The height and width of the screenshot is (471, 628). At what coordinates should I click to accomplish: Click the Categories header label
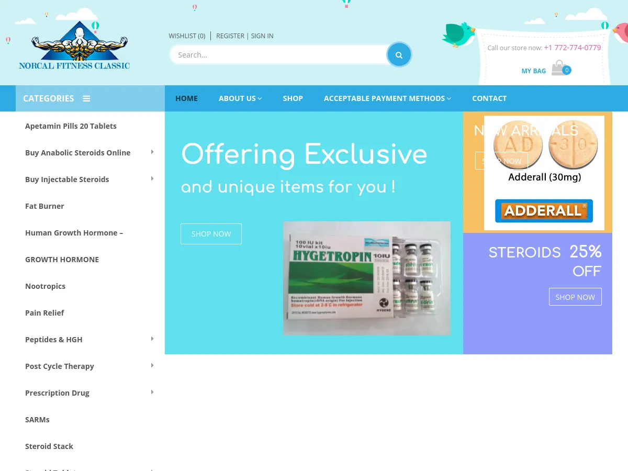pyautogui.click(x=48, y=98)
